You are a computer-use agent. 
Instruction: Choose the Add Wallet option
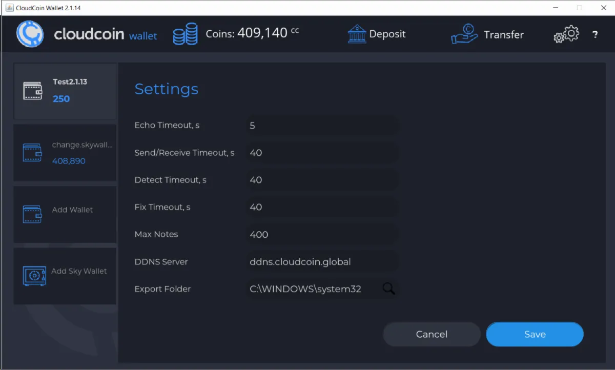pyautogui.click(x=73, y=210)
